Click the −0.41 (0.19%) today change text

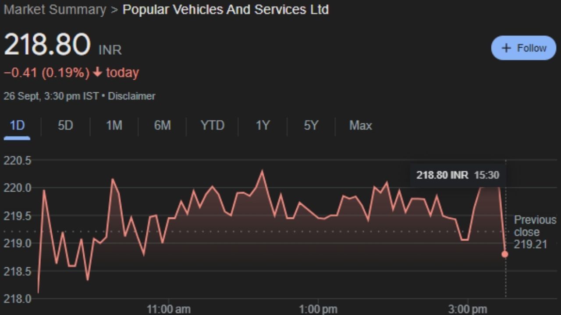pyautogui.click(x=71, y=73)
